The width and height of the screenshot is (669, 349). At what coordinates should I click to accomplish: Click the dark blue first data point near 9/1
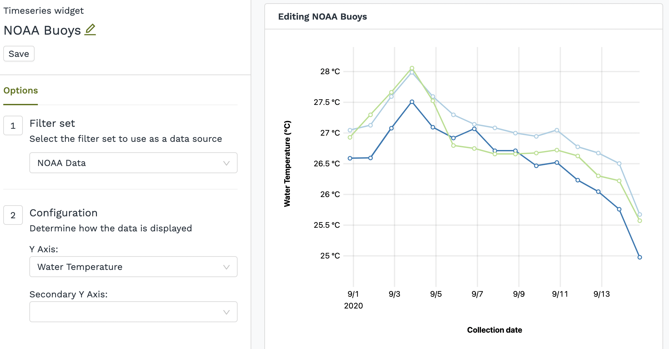coord(350,158)
